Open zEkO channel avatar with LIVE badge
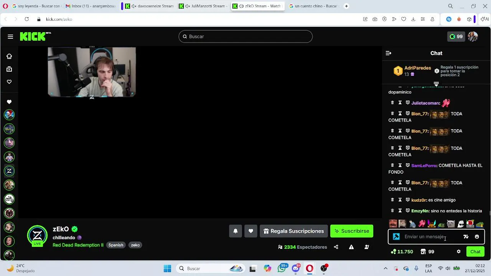This screenshot has width=491, height=276. (37, 235)
